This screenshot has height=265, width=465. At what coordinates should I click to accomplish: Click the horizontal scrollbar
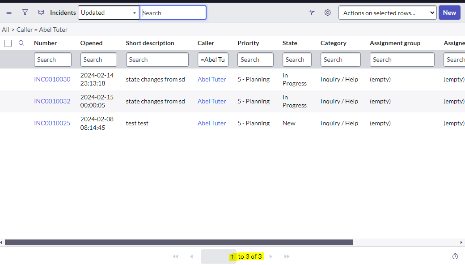click(x=179, y=242)
